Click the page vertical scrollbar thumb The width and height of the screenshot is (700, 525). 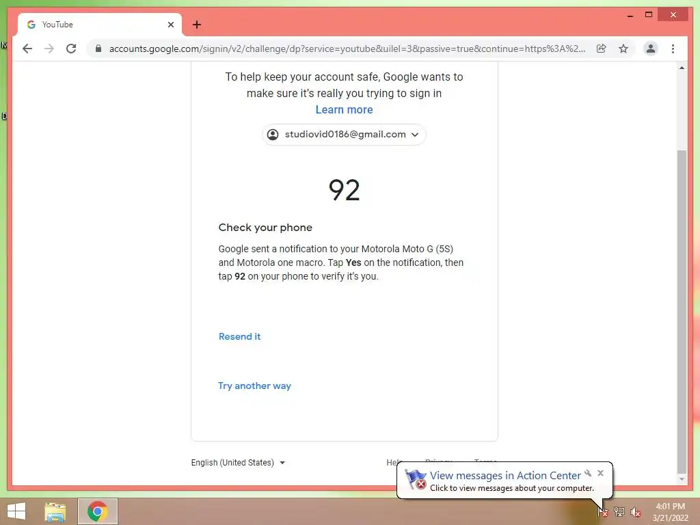point(682,311)
